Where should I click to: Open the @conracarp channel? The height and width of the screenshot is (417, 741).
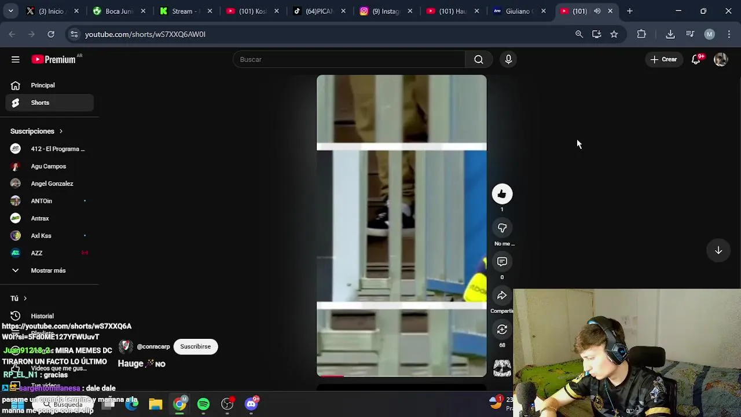(153, 346)
